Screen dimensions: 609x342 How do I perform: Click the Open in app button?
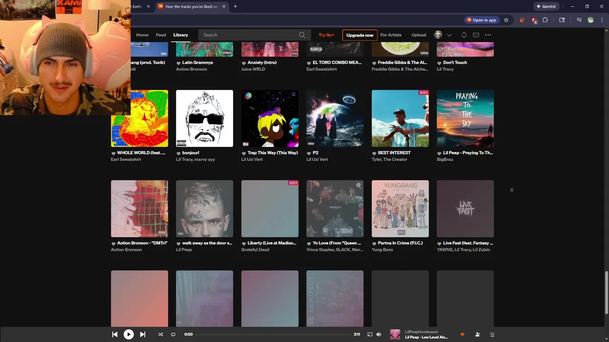(481, 20)
